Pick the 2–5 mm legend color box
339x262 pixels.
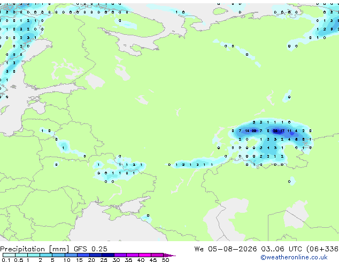(46, 255)
